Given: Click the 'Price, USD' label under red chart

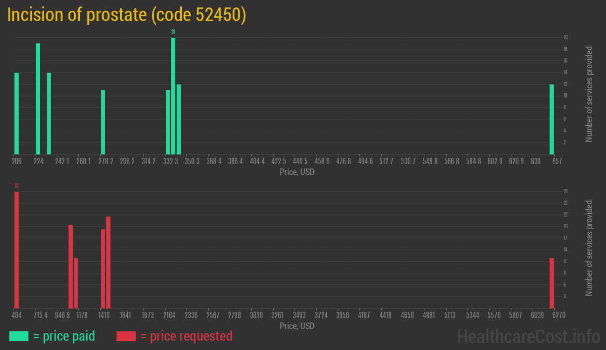Looking at the screenshot, I should pyautogui.click(x=297, y=326).
